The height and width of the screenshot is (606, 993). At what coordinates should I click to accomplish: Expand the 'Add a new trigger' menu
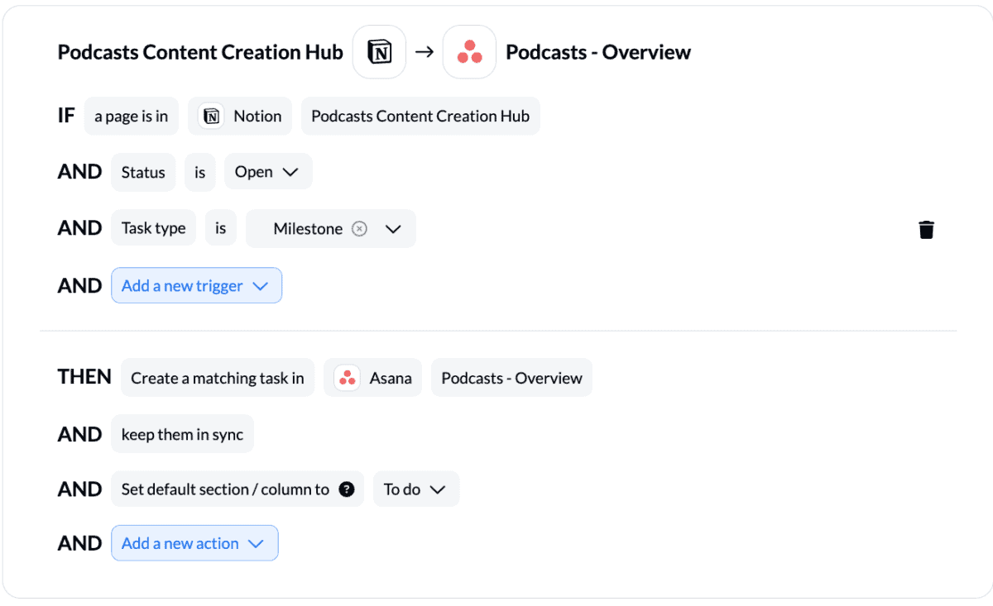[196, 285]
